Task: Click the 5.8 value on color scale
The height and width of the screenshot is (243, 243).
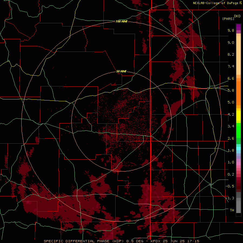Action: pyautogui.click(x=231, y=90)
